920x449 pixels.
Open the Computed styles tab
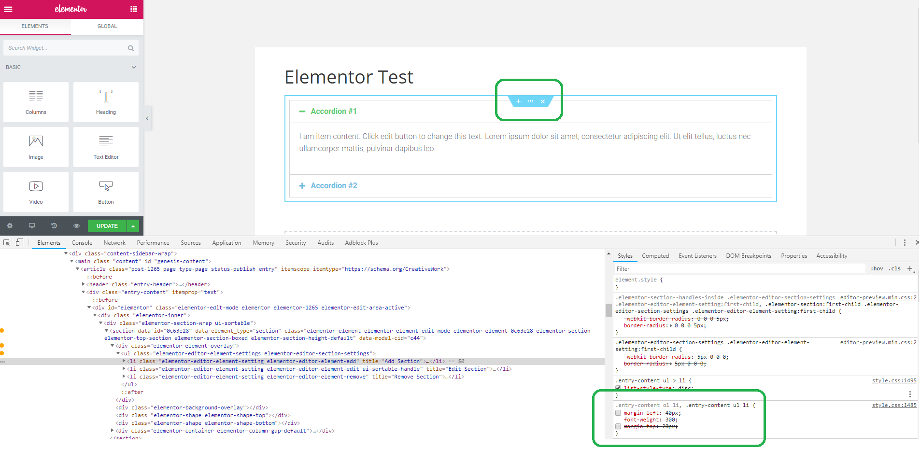pyautogui.click(x=655, y=256)
